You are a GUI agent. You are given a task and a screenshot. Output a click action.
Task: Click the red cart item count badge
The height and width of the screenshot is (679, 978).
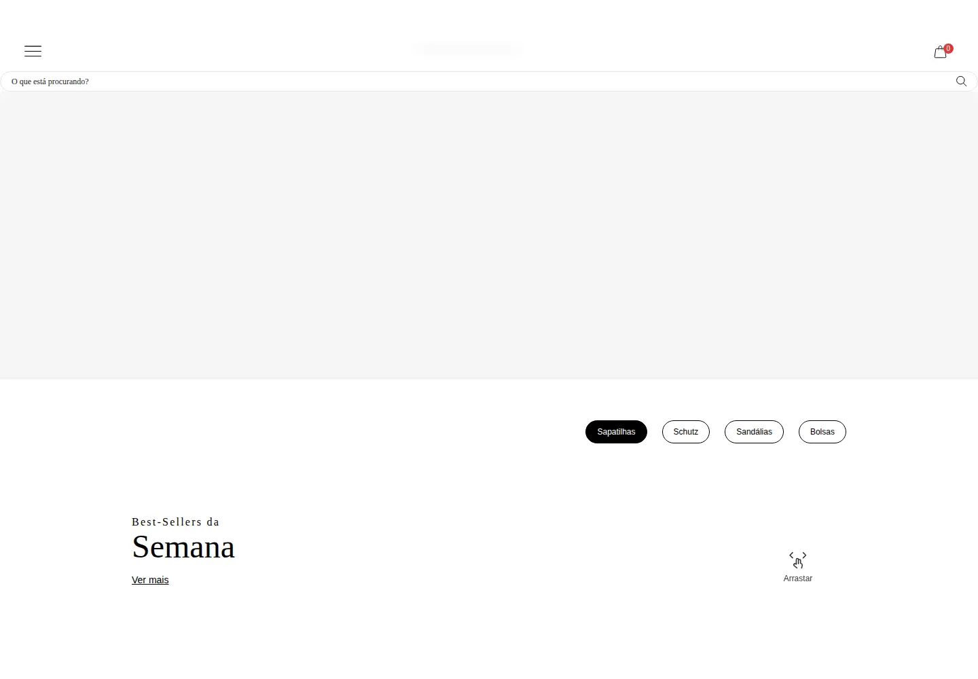(949, 48)
